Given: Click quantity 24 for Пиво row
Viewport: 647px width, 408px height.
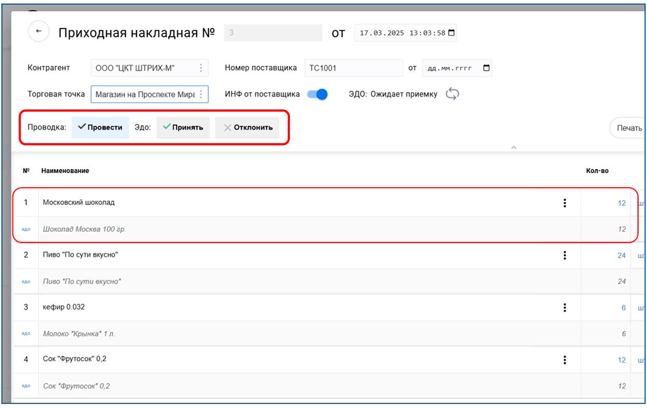Looking at the screenshot, I should [x=621, y=256].
